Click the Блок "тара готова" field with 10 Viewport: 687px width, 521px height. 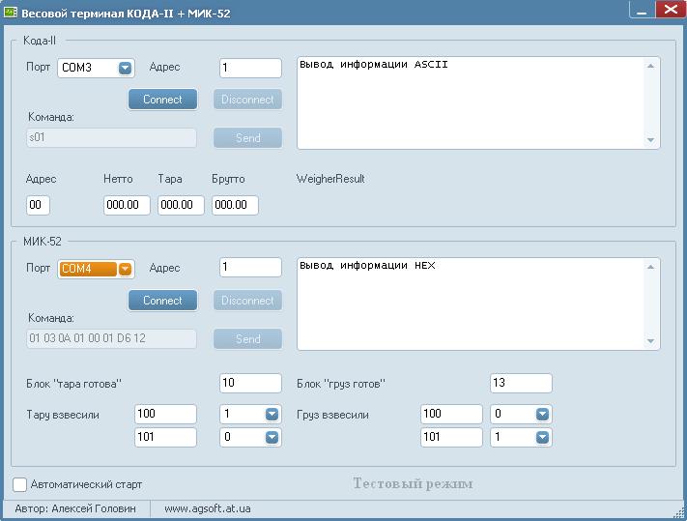[x=250, y=383]
